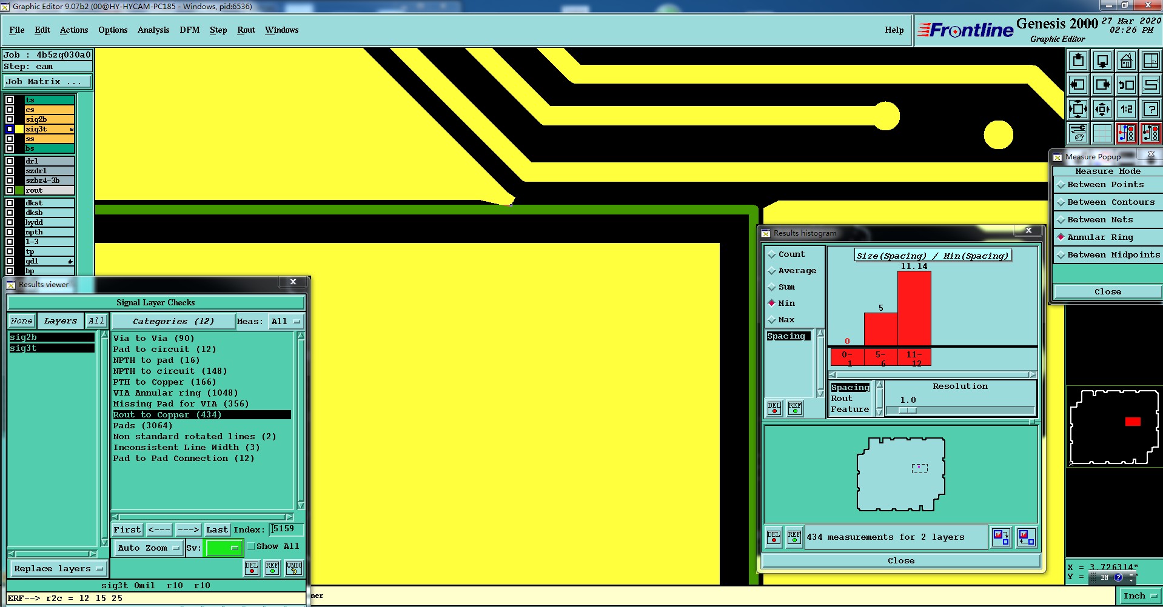Open the Actions menu
The height and width of the screenshot is (607, 1163).
tap(74, 30)
